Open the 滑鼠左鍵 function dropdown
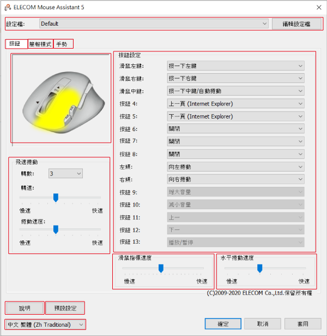The width and height of the screenshot is (327, 336). tap(235, 66)
